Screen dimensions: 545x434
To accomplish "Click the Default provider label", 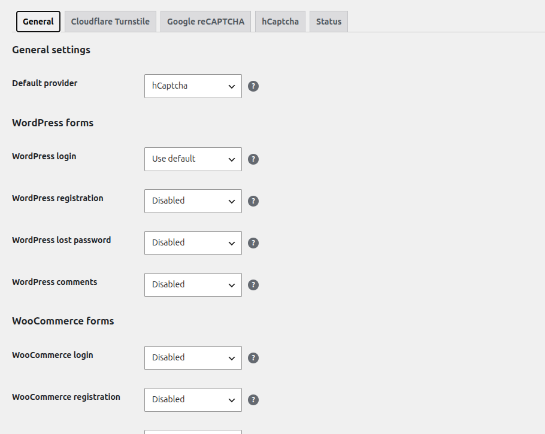I will (45, 83).
